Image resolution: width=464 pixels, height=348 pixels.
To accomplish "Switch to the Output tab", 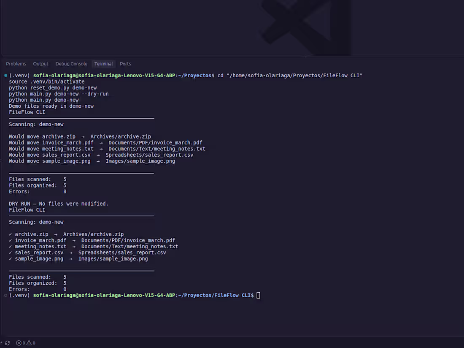I will click(x=40, y=64).
